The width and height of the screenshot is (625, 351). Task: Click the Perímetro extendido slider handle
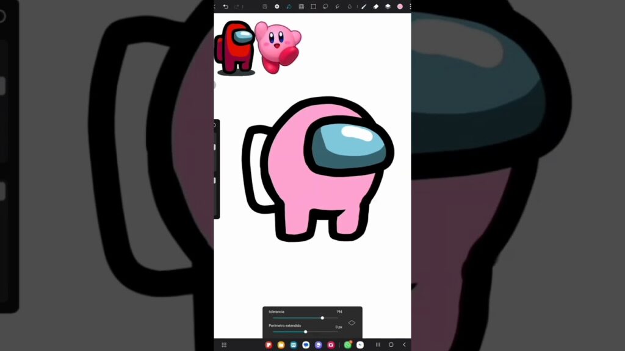click(x=306, y=332)
